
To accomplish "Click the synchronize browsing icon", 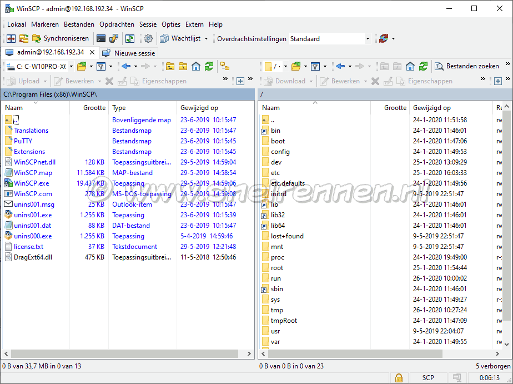I will 130,39.
